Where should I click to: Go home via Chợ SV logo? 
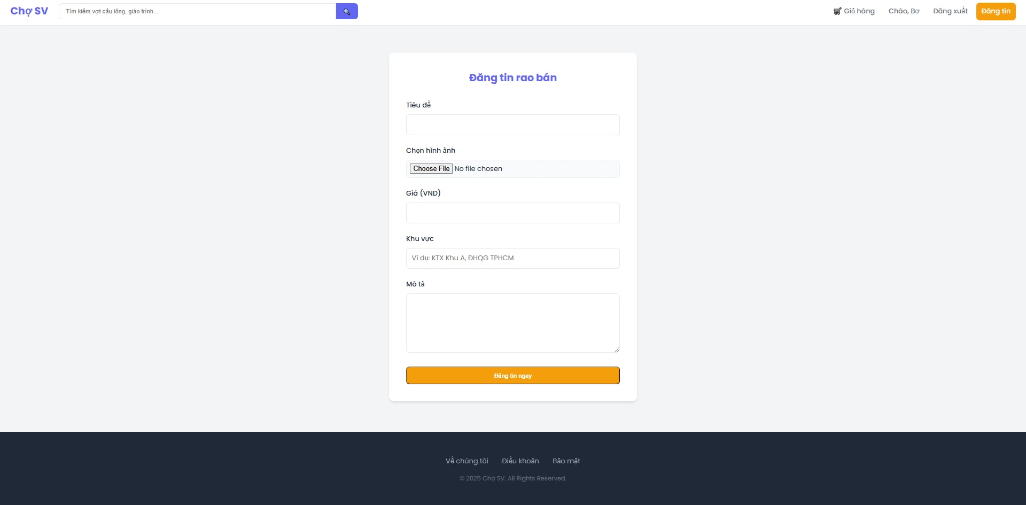pyautogui.click(x=29, y=11)
